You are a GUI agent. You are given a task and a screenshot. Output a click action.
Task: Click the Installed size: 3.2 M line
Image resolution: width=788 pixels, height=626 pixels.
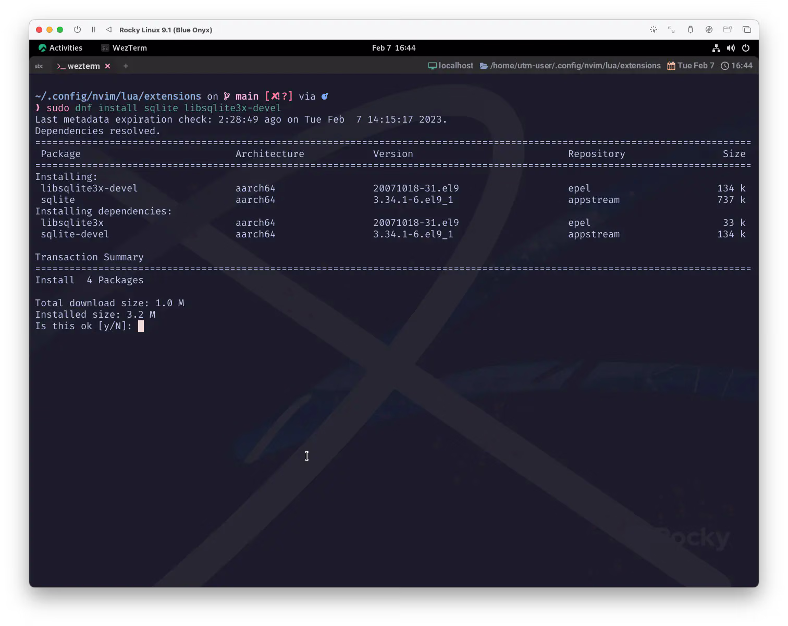point(95,315)
